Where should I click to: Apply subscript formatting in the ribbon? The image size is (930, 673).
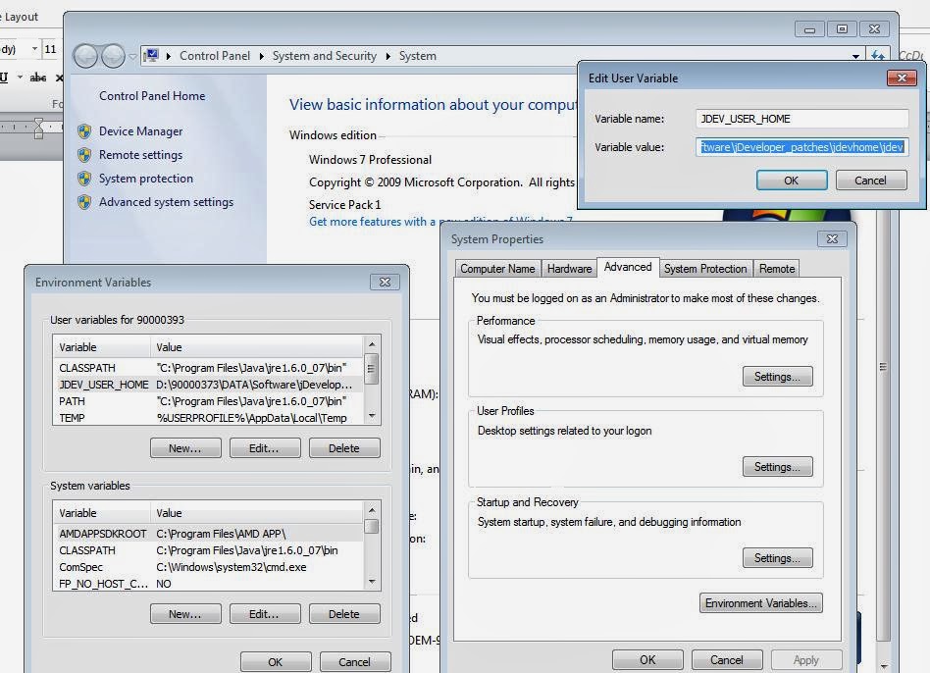point(60,77)
